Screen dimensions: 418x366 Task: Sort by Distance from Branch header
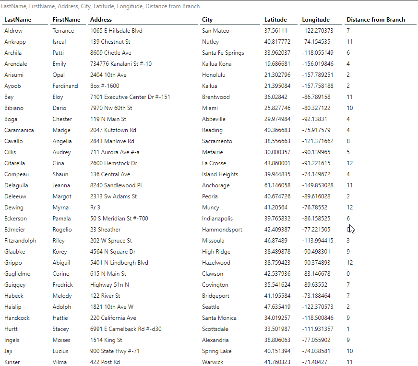tap(376, 20)
